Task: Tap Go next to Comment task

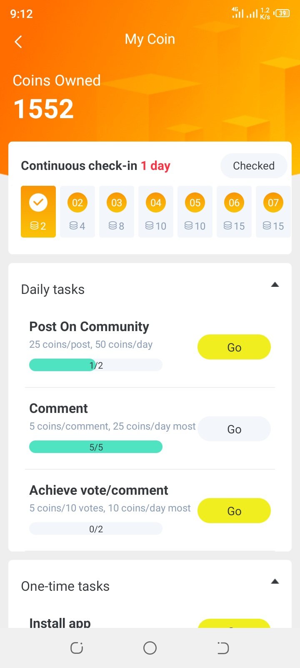Action: click(x=234, y=429)
